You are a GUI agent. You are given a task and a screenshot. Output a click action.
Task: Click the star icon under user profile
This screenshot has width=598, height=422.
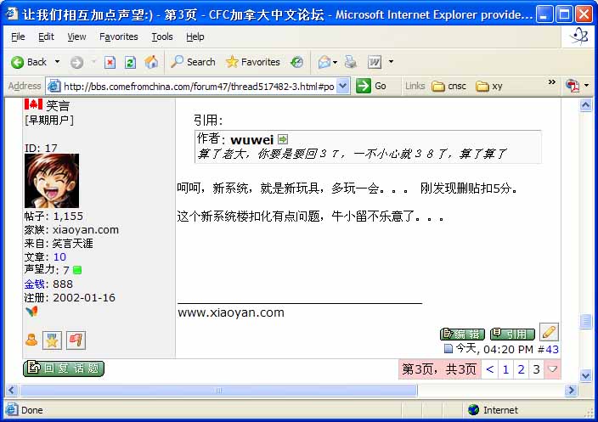[53, 340]
